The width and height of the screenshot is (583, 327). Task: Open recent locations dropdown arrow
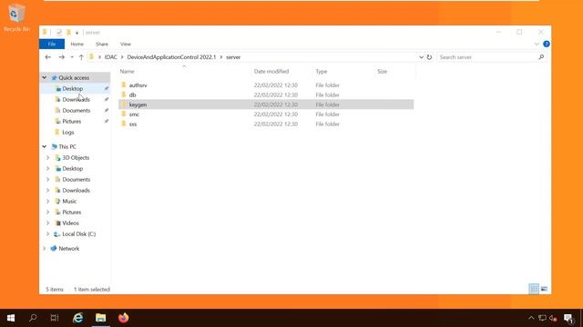[x=72, y=57]
